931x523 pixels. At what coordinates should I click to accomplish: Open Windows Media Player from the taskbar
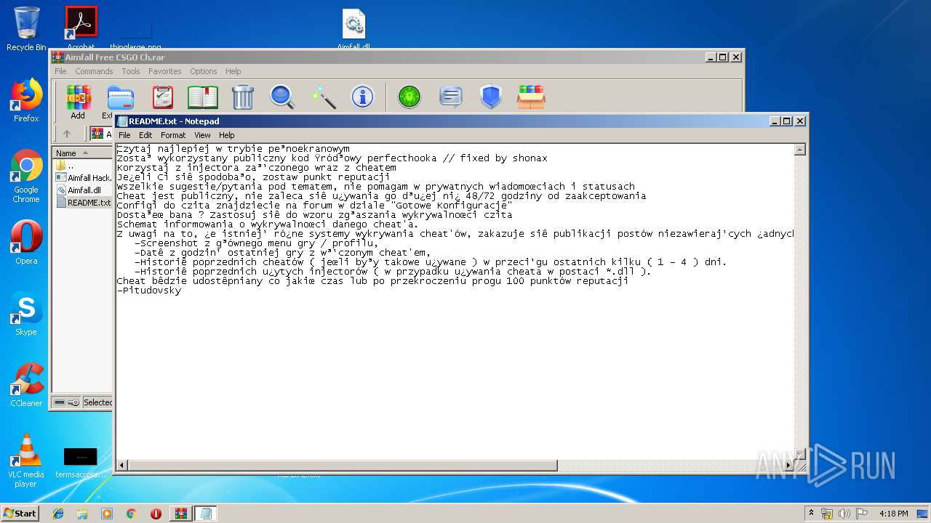tap(107, 514)
